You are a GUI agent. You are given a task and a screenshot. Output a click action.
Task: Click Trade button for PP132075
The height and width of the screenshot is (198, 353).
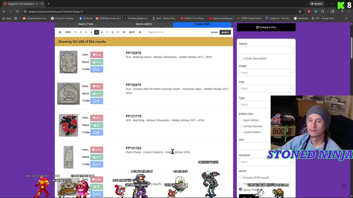[x=97, y=101]
